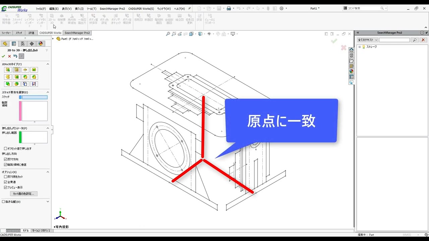Viewport: 429px width, 241px height.
Task: Click the Zoom to Fit magnifier icon
Action: coord(168,34)
